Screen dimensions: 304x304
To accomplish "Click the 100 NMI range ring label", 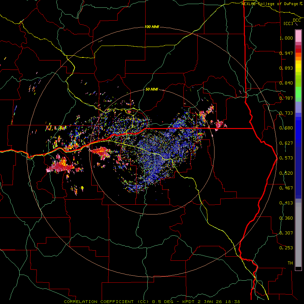I will (152, 27).
